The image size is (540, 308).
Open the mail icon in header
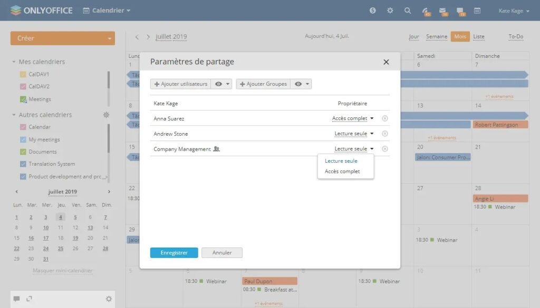(x=443, y=12)
